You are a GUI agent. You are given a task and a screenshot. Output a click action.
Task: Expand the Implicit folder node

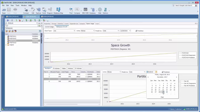coord(6,45)
